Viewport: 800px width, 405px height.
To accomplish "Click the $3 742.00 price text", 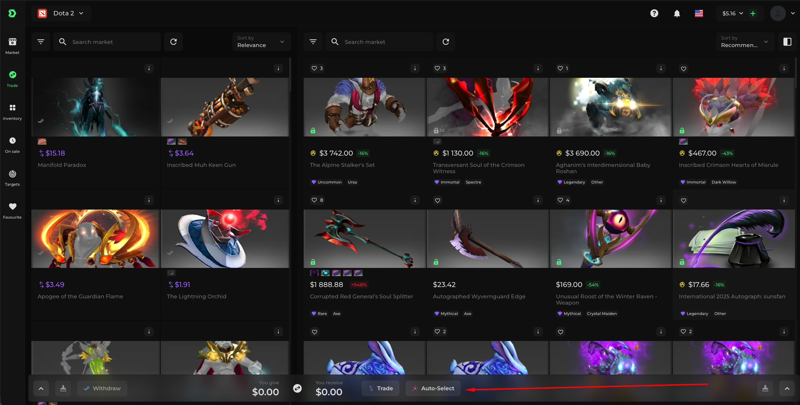I will click(336, 153).
